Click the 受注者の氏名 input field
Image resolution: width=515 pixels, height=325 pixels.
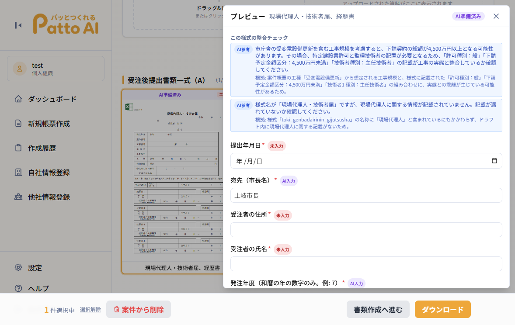(x=366, y=264)
